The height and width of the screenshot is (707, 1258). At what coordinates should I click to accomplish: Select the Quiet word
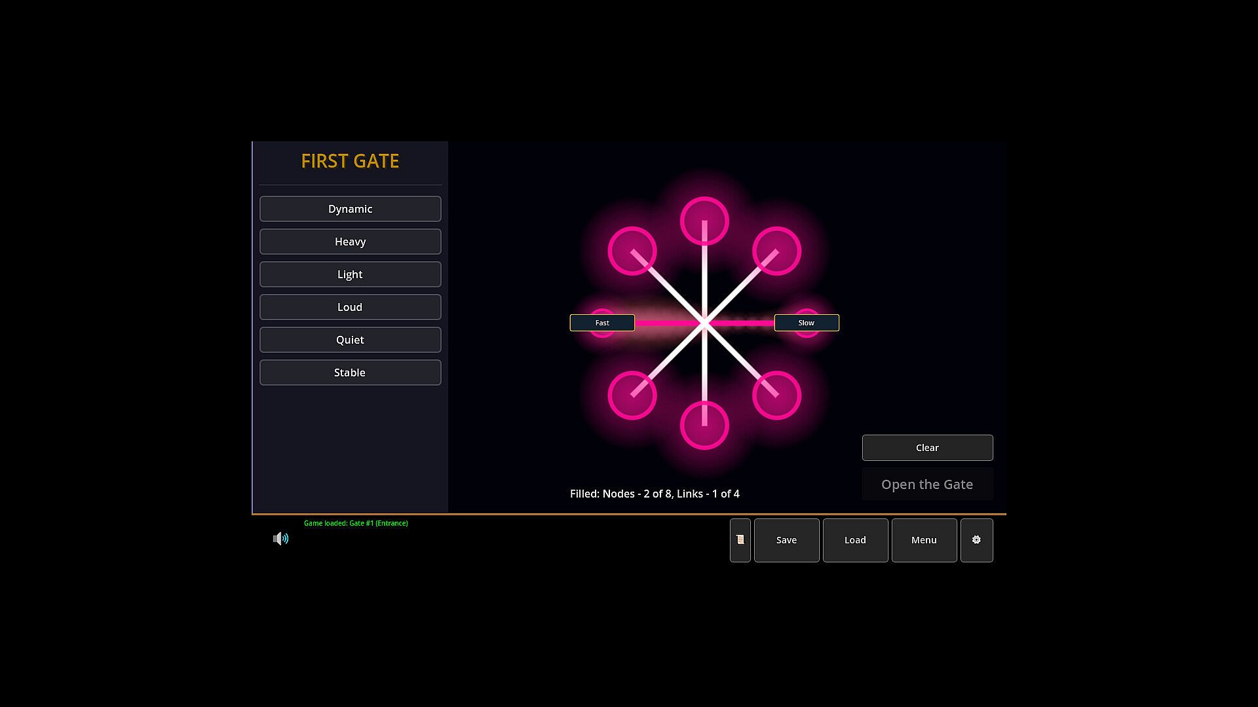(x=350, y=340)
